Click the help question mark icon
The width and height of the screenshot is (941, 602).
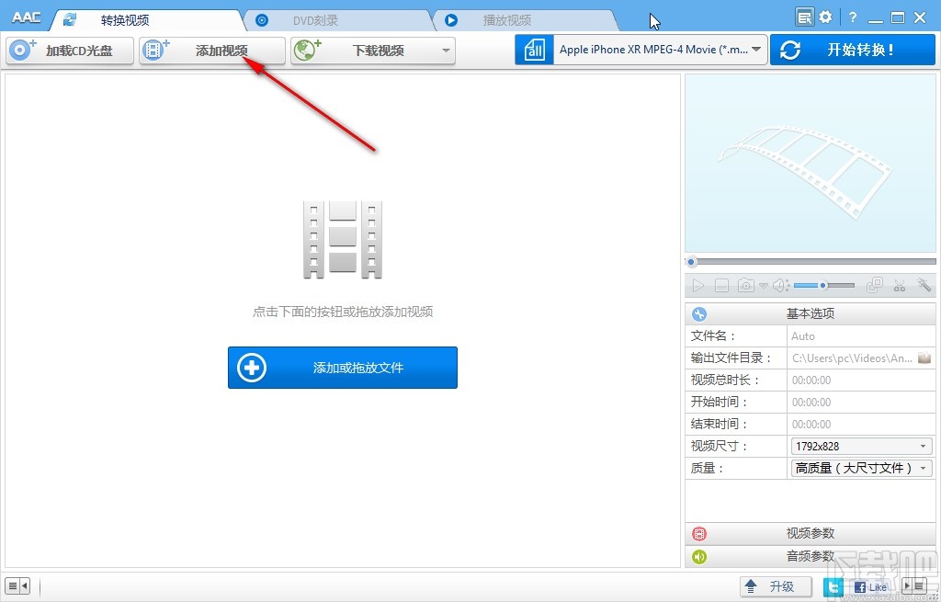coord(851,17)
